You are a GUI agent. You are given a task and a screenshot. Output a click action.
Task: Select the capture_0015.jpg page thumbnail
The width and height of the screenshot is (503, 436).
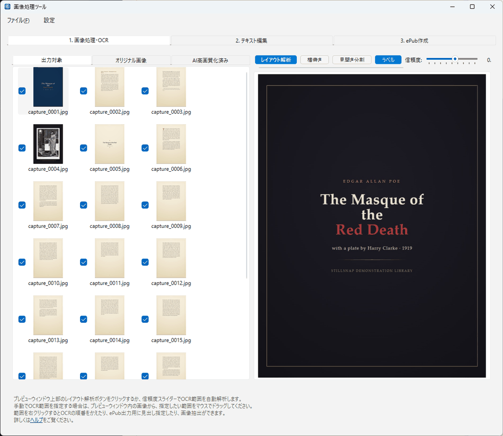tap(171, 315)
